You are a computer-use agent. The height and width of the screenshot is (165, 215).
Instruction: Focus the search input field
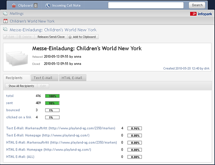146,5
